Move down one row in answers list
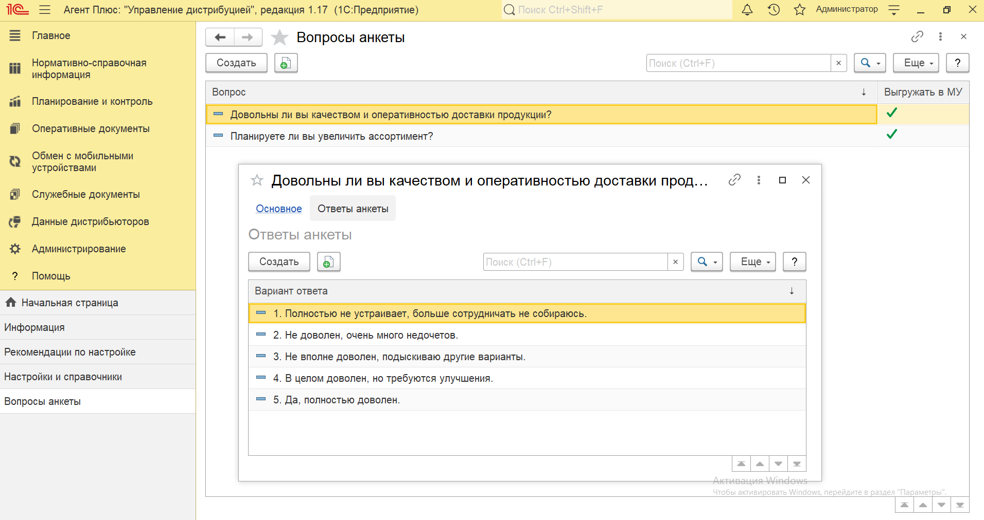This screenshot has width=984, height=520. click(778, 463)
